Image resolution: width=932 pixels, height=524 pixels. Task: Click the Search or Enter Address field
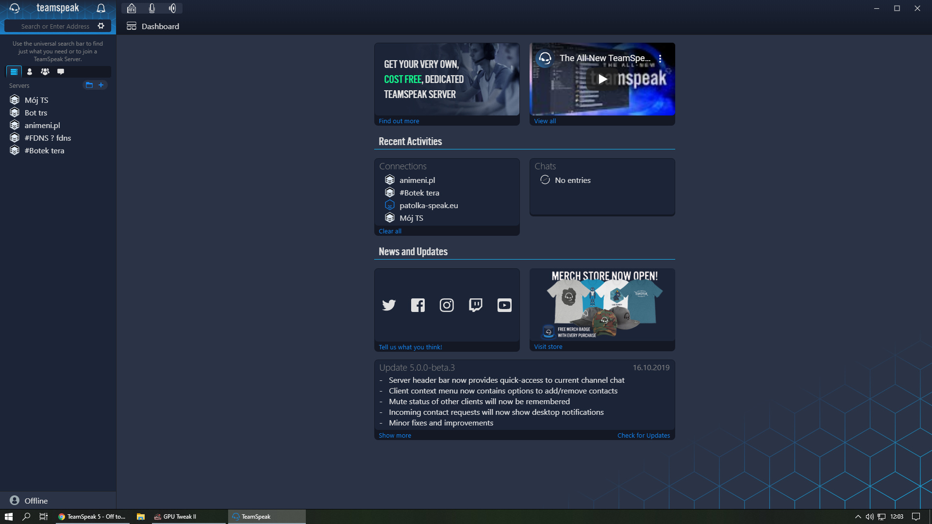click(x=55, y=26)
